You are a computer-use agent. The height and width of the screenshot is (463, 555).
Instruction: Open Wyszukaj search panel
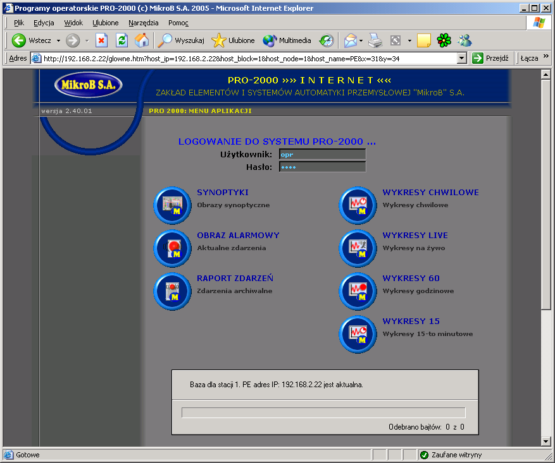[x=181, y=40]
